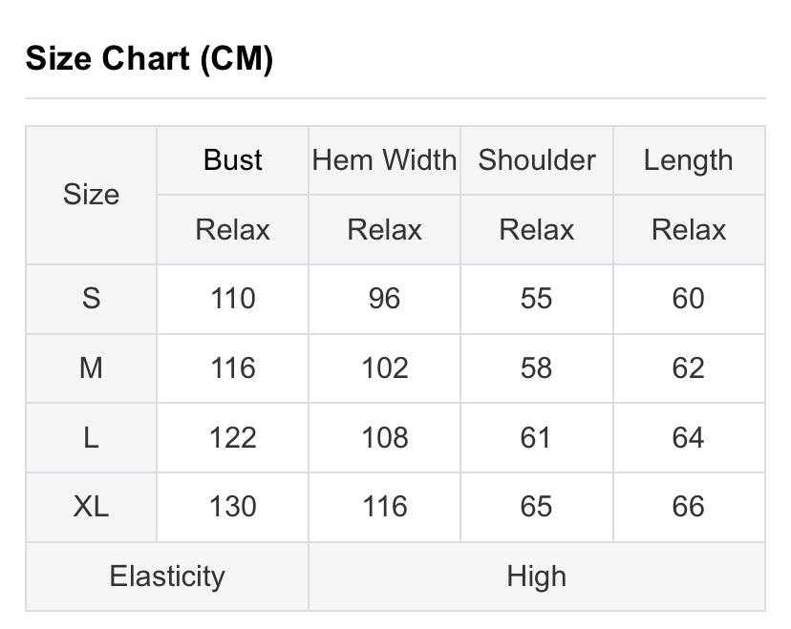This screenshot has width=791, height=629.
Task: Select hem width value 96
Action: 384,299
